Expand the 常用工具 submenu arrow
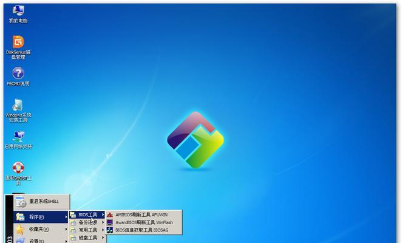 [103, 230]
